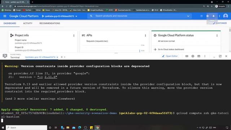Reload the browser page

10,6
